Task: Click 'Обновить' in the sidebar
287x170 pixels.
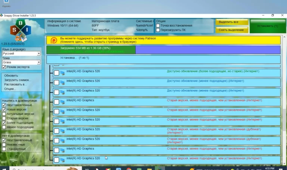Action: click(x=11, y=76)
